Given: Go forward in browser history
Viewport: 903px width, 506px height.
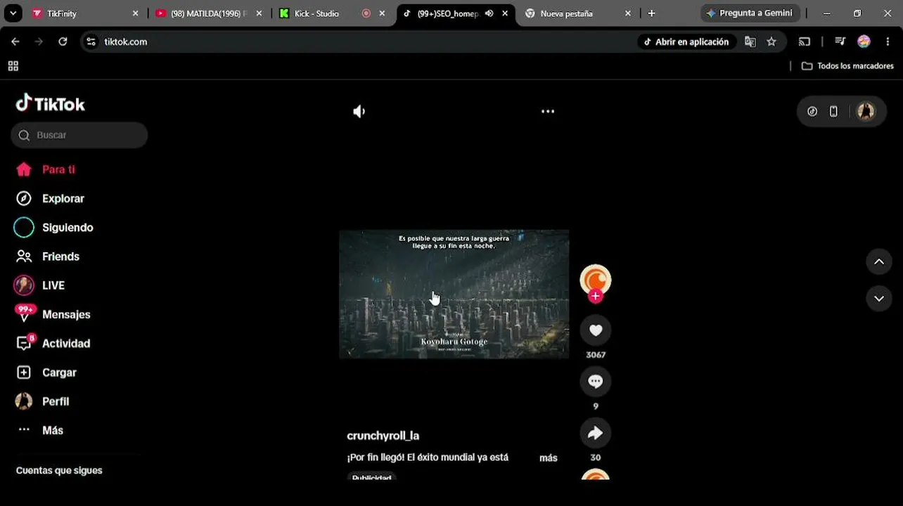Looking at the screenshot, I should [39, 41].
